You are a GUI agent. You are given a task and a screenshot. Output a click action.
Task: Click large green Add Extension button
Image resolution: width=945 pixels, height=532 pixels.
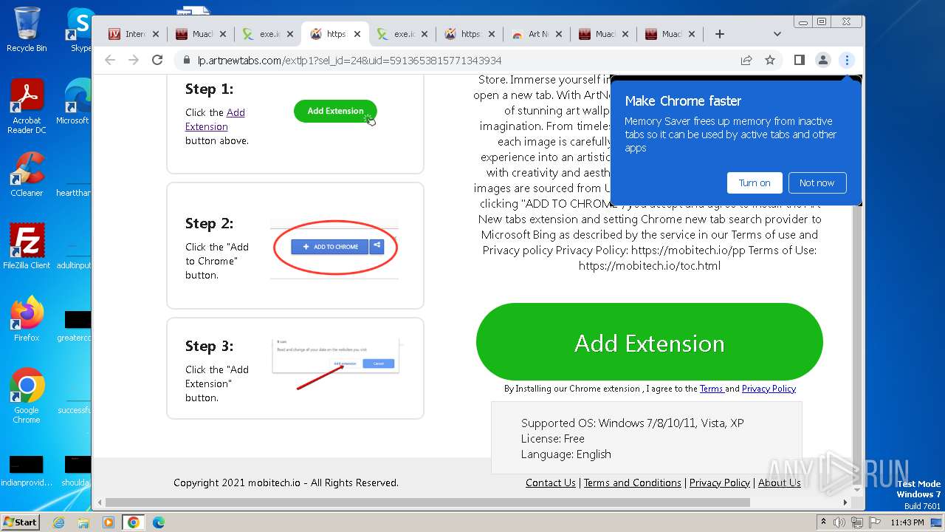650,343
